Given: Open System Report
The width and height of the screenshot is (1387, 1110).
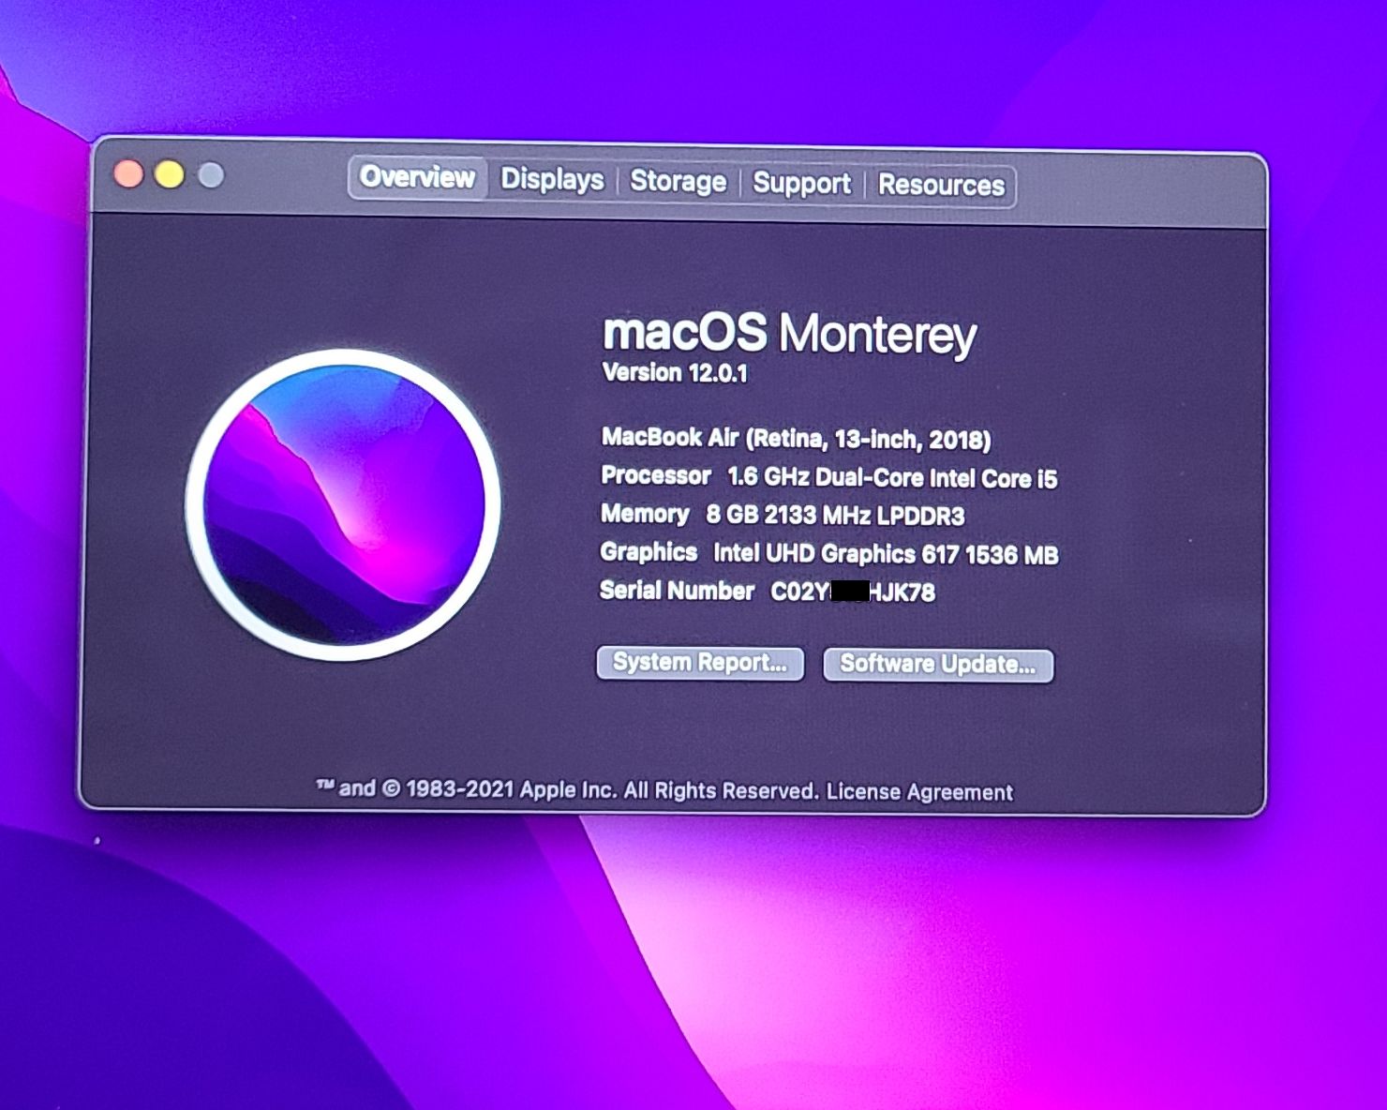Looking at the screenshot, I should click(700, 663).
